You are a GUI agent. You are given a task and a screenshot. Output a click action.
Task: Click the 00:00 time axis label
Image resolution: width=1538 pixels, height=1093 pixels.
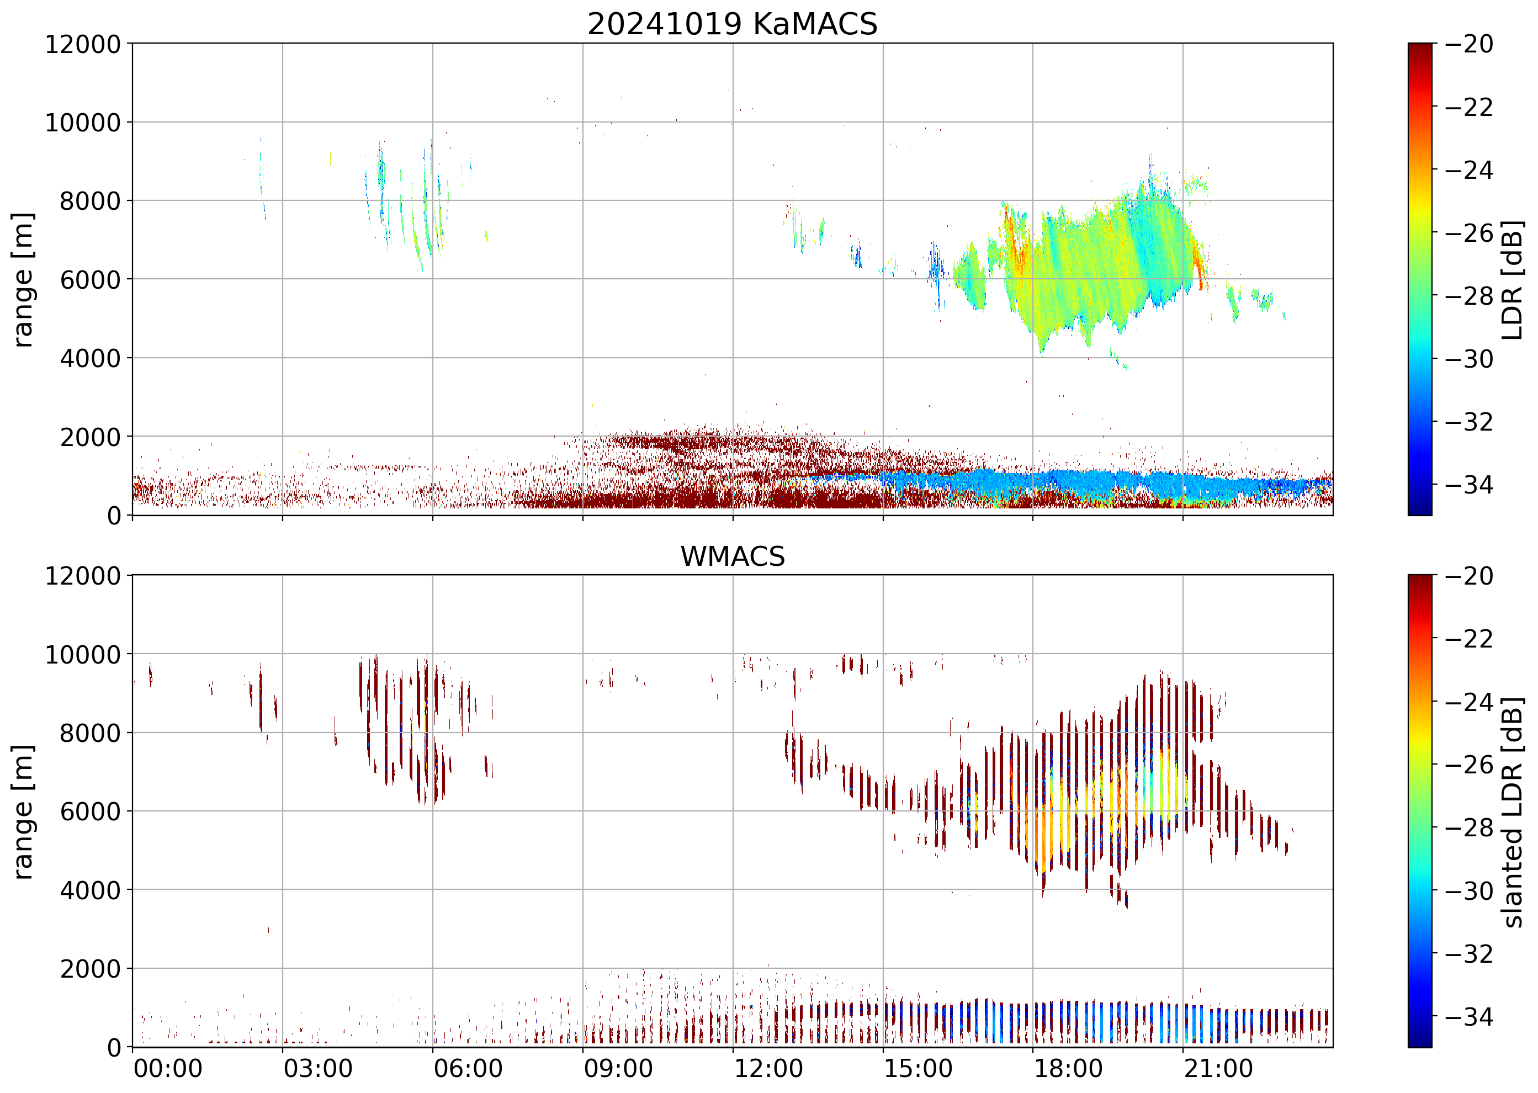(x=168, y=1068)
